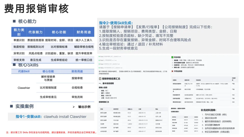Select the 代表Skill column header
The width and height of the screenshot is (244, 137).
click(x=24, y=71)
